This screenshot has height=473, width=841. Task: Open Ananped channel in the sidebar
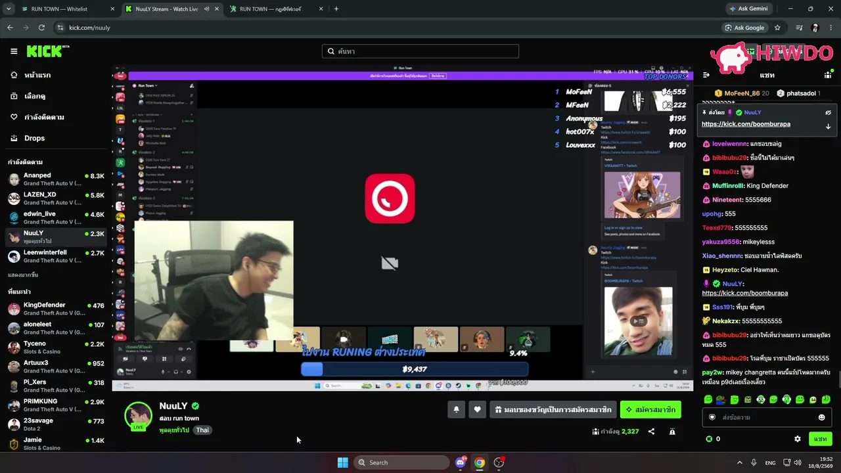(x=56, y=179)
